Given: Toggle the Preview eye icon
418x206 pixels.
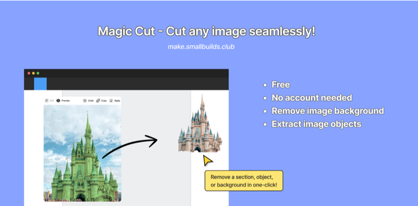Looking at the screenshot, I should (59, 101).
